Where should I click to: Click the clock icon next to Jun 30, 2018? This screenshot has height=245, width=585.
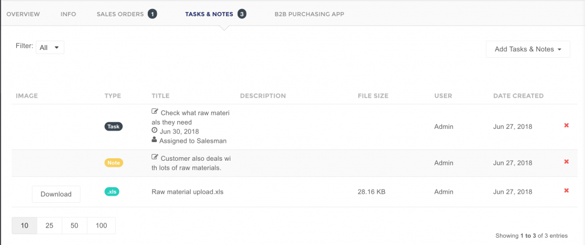tap(154, 130)
